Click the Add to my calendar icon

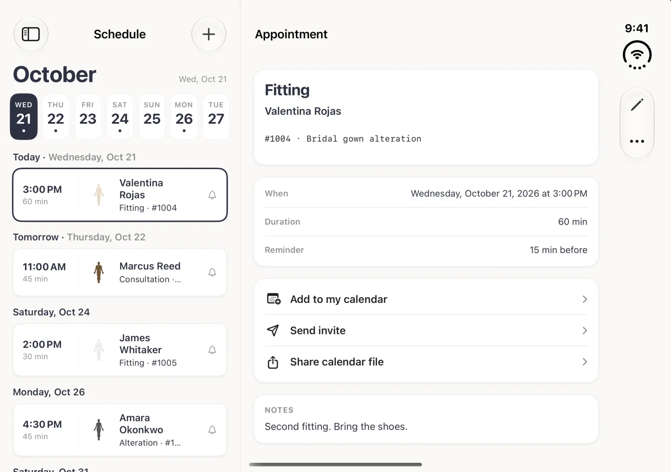[274, 299]
